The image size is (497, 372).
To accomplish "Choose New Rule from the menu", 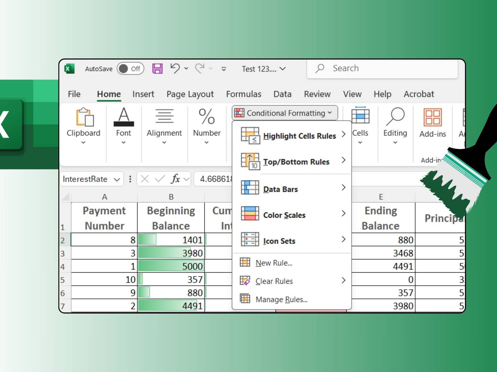I will 274,263.
